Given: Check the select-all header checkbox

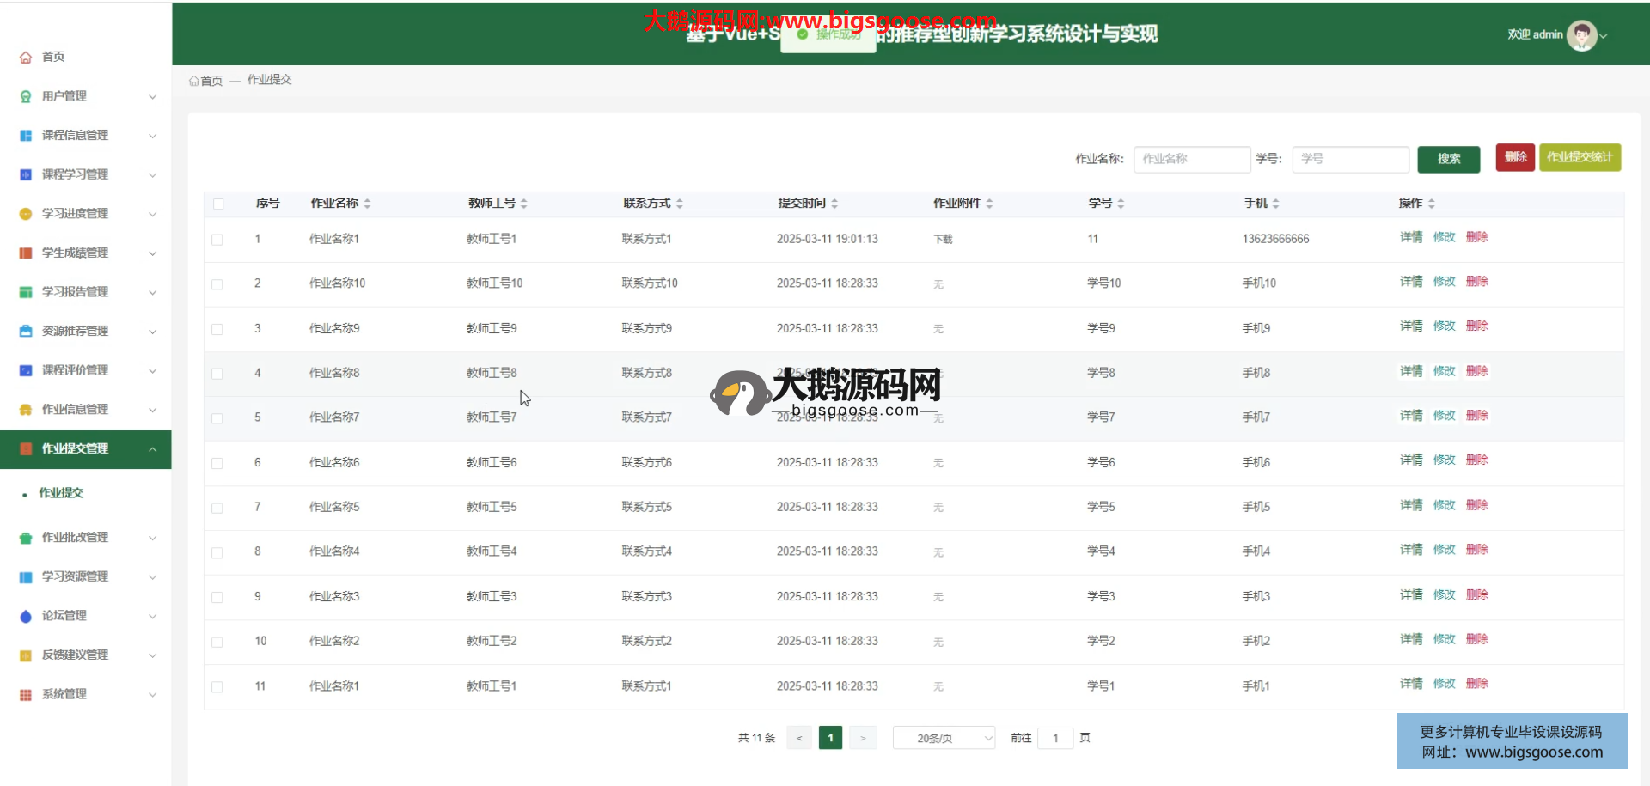Looking at the screenshot, I should tap(218, 204).
